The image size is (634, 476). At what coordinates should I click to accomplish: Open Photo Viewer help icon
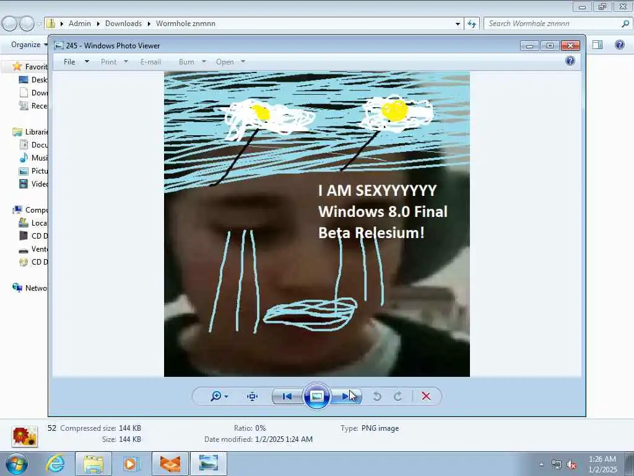click(x=570, y=61)
